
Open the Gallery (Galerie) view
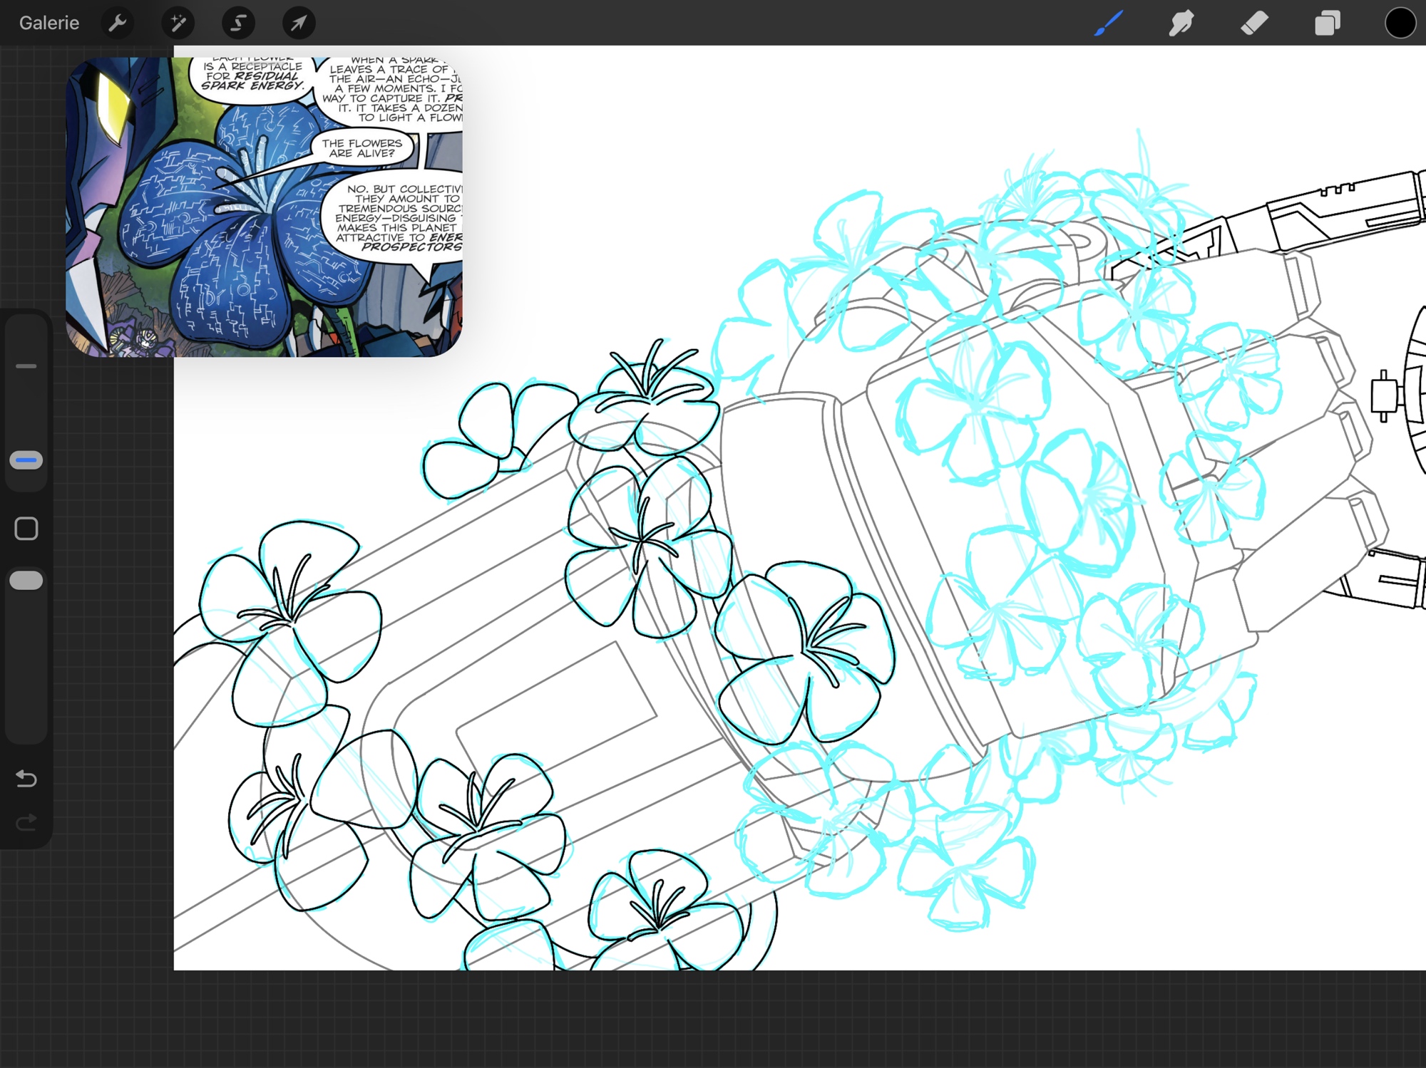(x=48, y=23)
